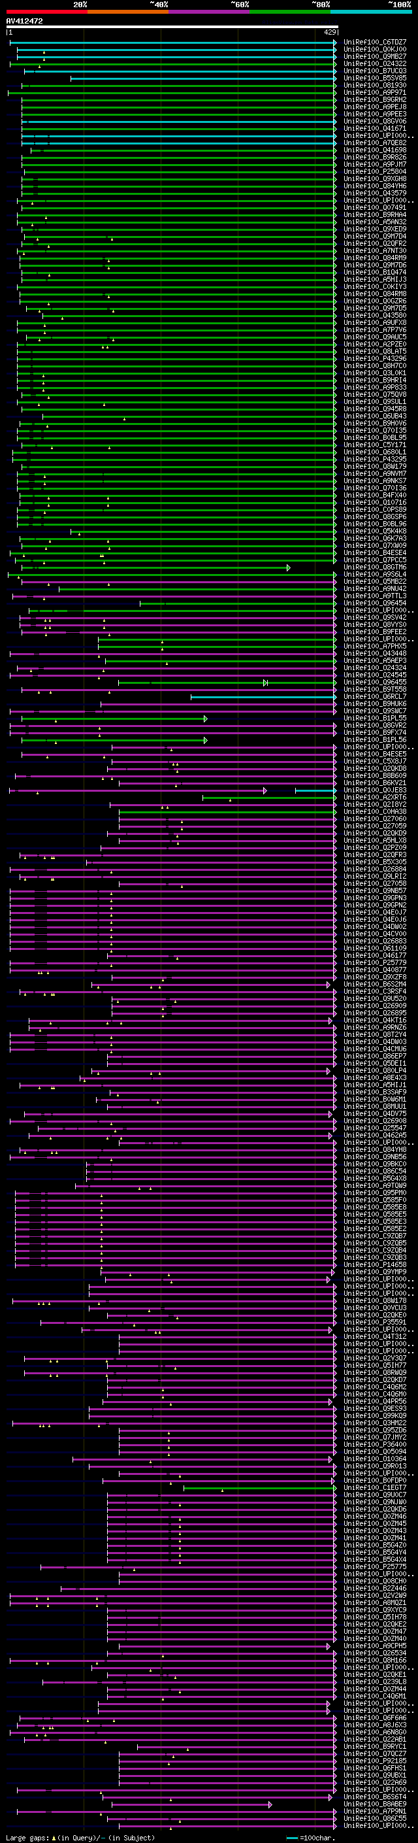Click the =100char. scale legend
This screenshot has width=418, height=1843.
coord(311,1837)
